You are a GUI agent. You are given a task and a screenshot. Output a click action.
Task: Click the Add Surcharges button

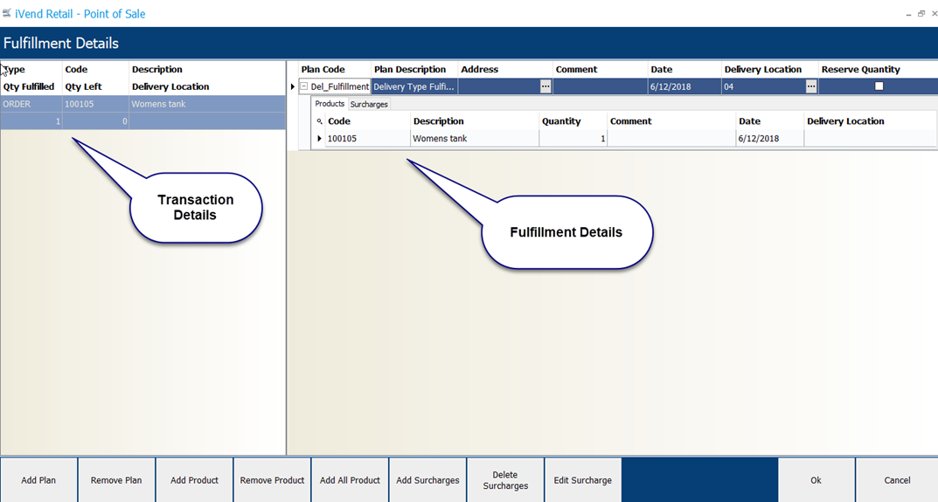pyautogui.click(x=427, y=480)
